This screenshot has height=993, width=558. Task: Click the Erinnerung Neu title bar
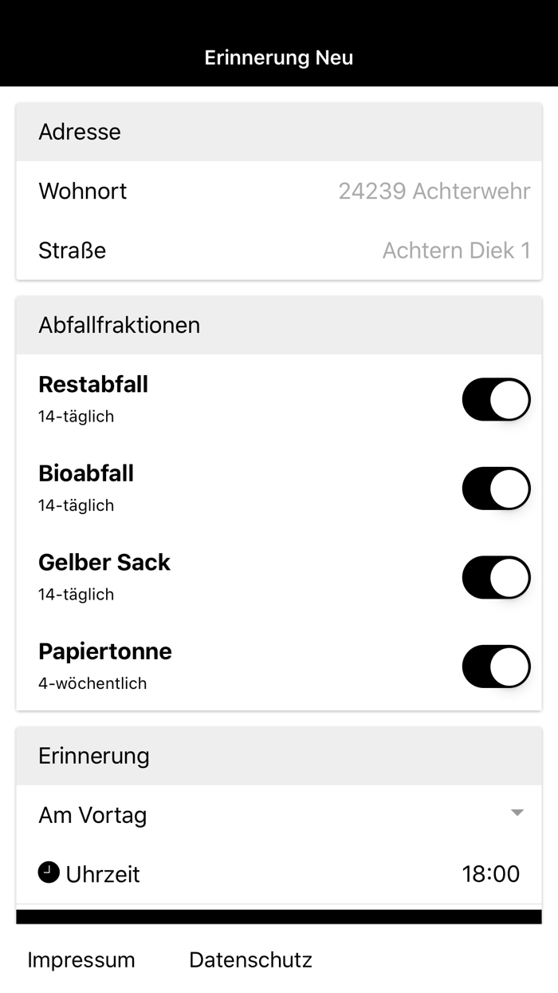pos(278,57)
